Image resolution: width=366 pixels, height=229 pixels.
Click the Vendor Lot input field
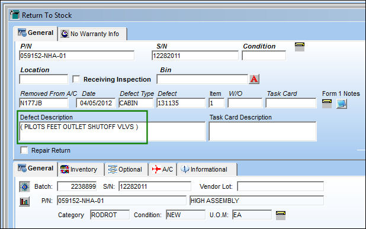click(x=280, y=186)
